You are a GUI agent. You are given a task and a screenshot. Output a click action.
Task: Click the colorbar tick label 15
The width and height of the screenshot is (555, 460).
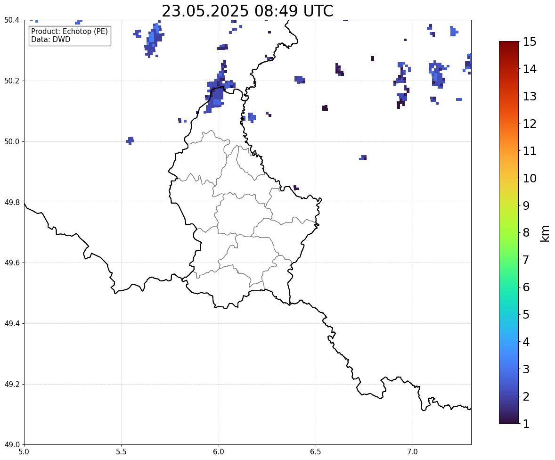tap(530, 42)
